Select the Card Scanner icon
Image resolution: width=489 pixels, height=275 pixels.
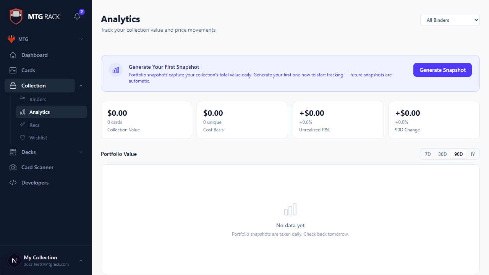click(13, 167)
